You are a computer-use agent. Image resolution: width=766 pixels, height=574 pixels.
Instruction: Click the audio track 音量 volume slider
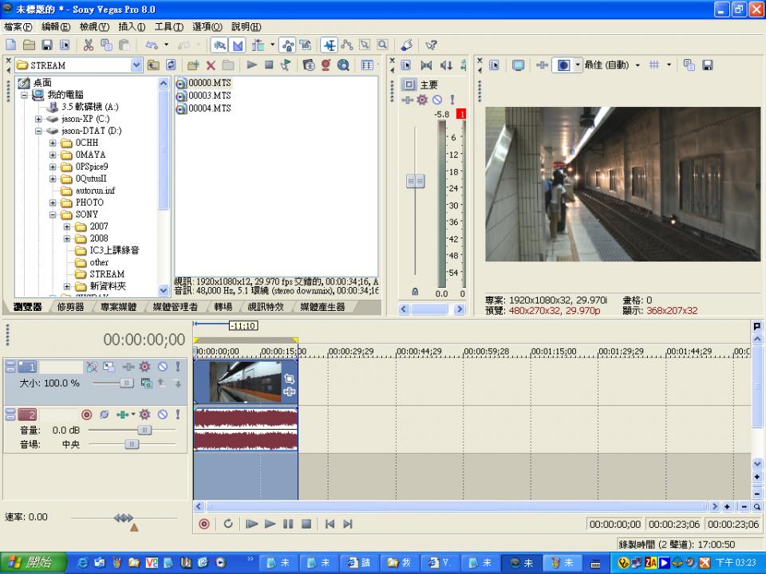[x=144, y=430]
